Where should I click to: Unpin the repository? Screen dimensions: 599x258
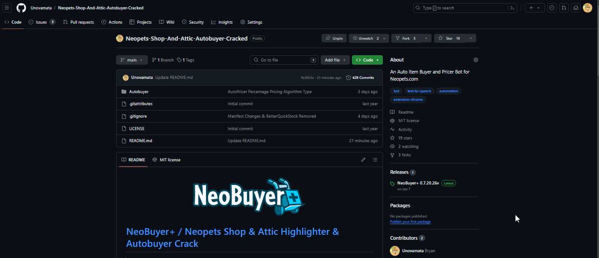click(x=334, y=38)
